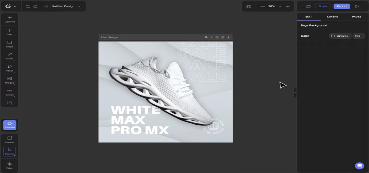369x173 pixels.
Task: Select the WHITE MAX PRO MX headline
Action: point(140,120)
